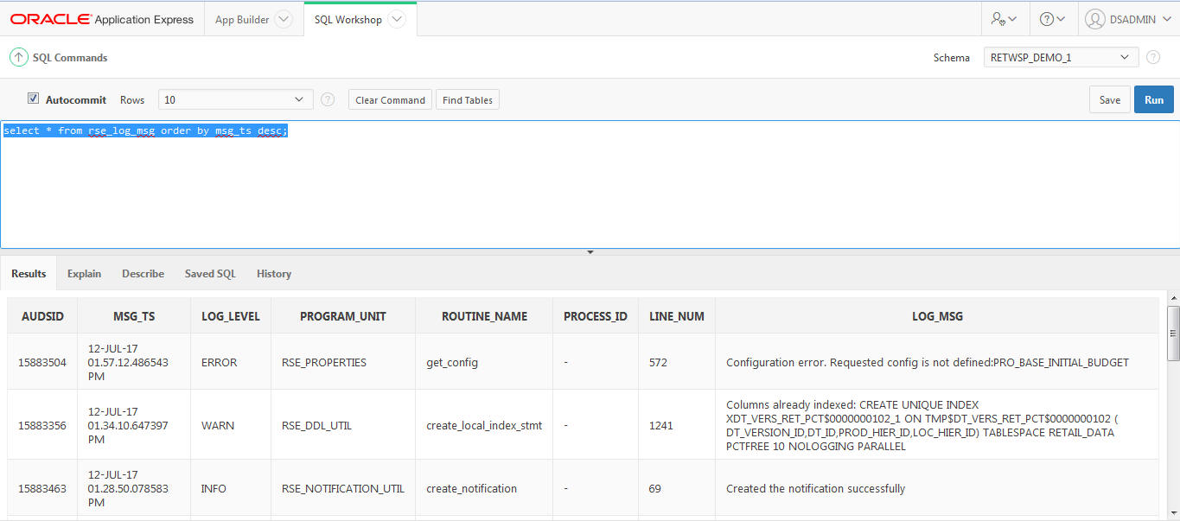Screen dimensions: 1180x521
Task: Click the INFO log level cell
Action: tap(231, 488)
